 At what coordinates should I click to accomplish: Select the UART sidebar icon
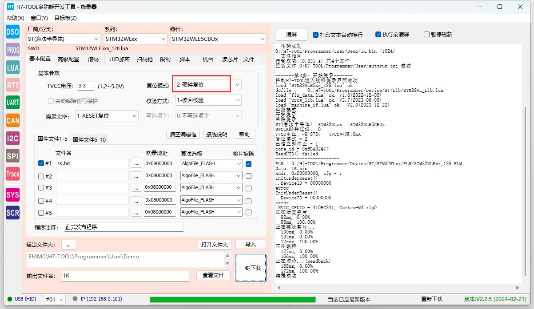12,103
